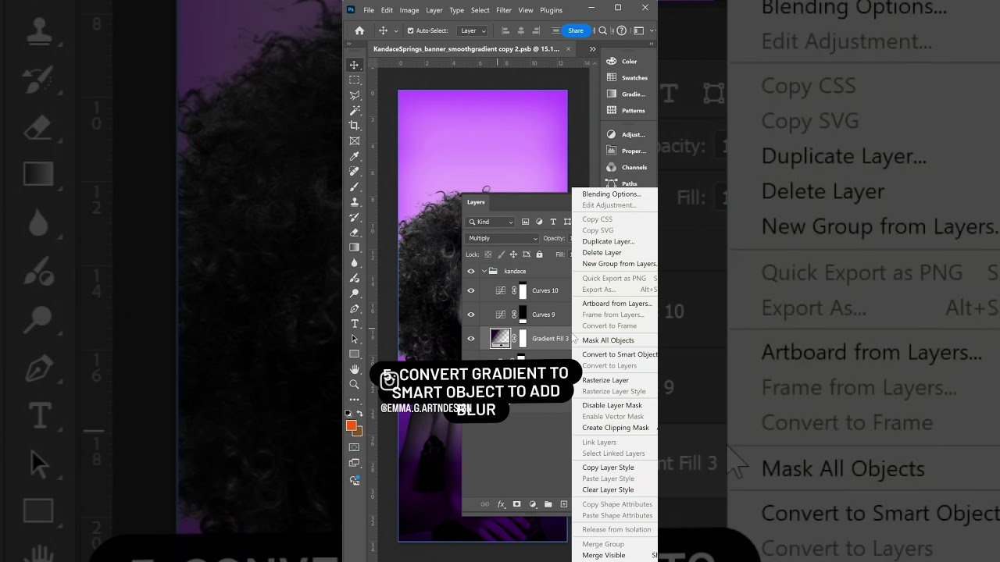The width and height of the screenshot is (1000, 562).
Task: Open the Auto-Select Layer dropdown
Action: 473,30
